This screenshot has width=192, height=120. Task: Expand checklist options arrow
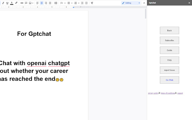click(65, 3)
